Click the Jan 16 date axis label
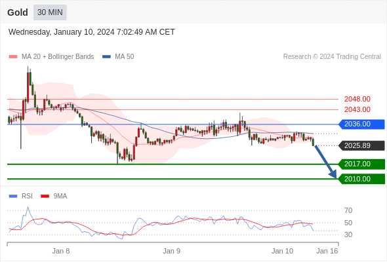387x262 pixels. click(x=327, y=251)
